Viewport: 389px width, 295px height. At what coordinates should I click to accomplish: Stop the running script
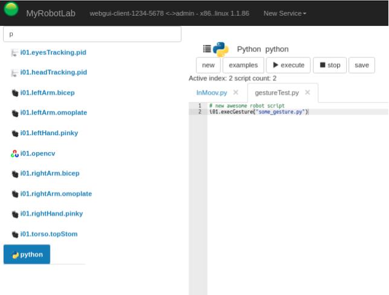330,65
